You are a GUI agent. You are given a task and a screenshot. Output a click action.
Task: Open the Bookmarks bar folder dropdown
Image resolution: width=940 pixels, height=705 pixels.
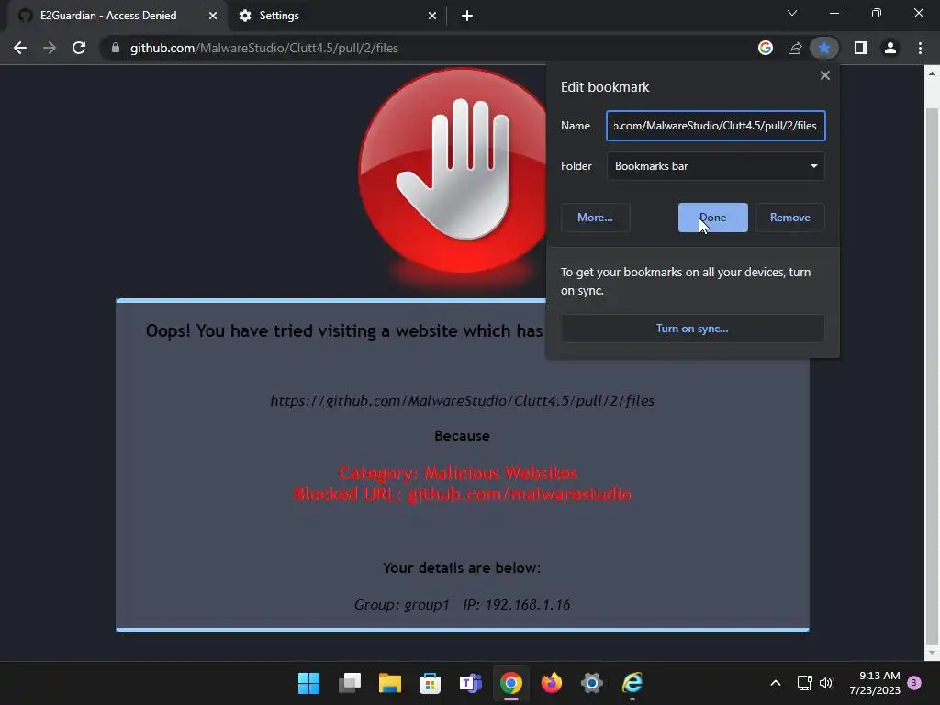(x=716, y=166)
